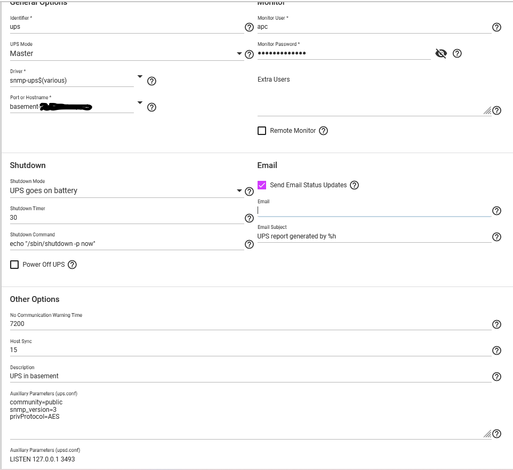Open help icon beside Send Email Status Updates

coord(354,185)
